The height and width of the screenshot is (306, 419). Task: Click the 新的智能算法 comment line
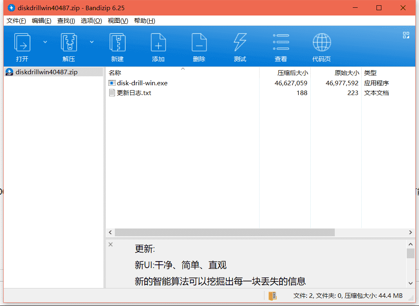(x=220, y=281)
